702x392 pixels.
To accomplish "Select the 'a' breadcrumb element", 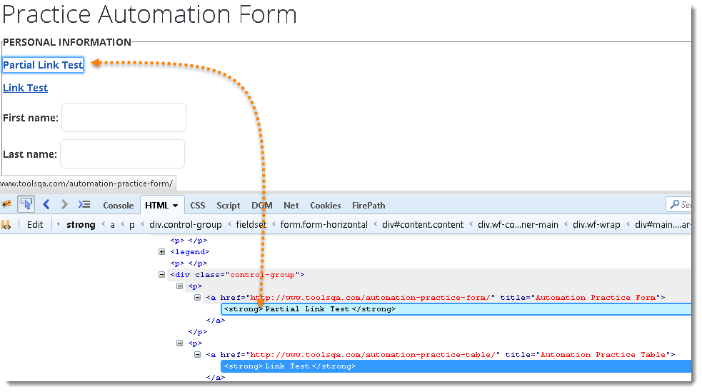I will point(112,225).
